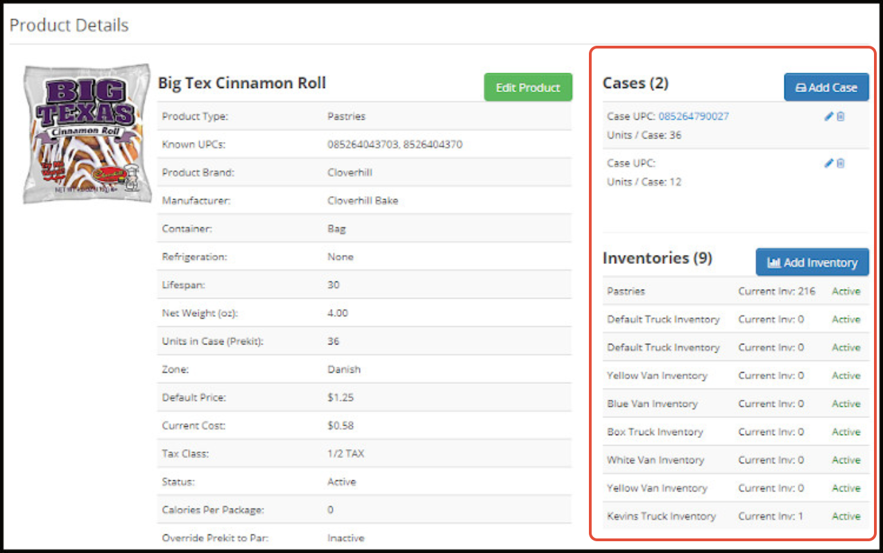Click the Tax Class: field label
The image size is (883, 553).
point(185,454)
